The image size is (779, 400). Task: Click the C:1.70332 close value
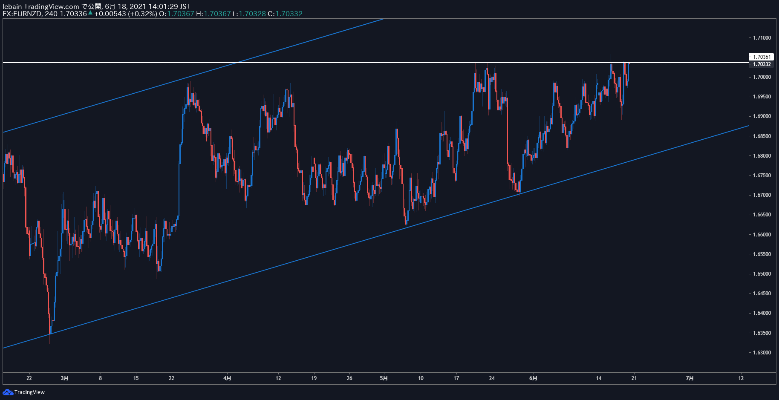click(x=285, y=14)
